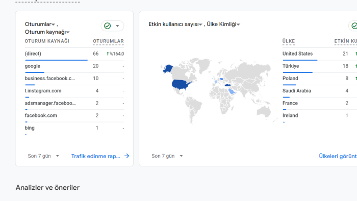Click Alaska region on world map
Screen dimensions: 357x201
click(x=168, y=68)
